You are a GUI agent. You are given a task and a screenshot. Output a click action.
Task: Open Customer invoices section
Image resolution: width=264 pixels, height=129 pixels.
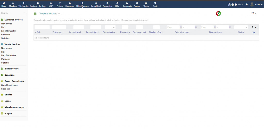(x=13, y=20)
